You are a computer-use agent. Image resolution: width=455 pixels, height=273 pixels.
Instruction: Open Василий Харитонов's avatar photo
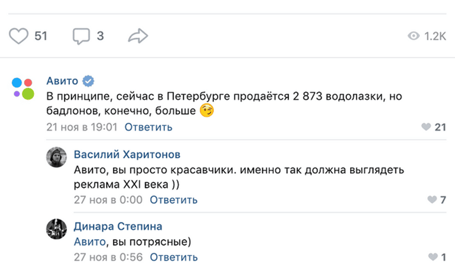point(56,157)
